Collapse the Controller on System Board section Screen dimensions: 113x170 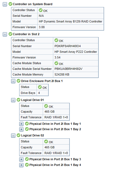pos(5,4)
